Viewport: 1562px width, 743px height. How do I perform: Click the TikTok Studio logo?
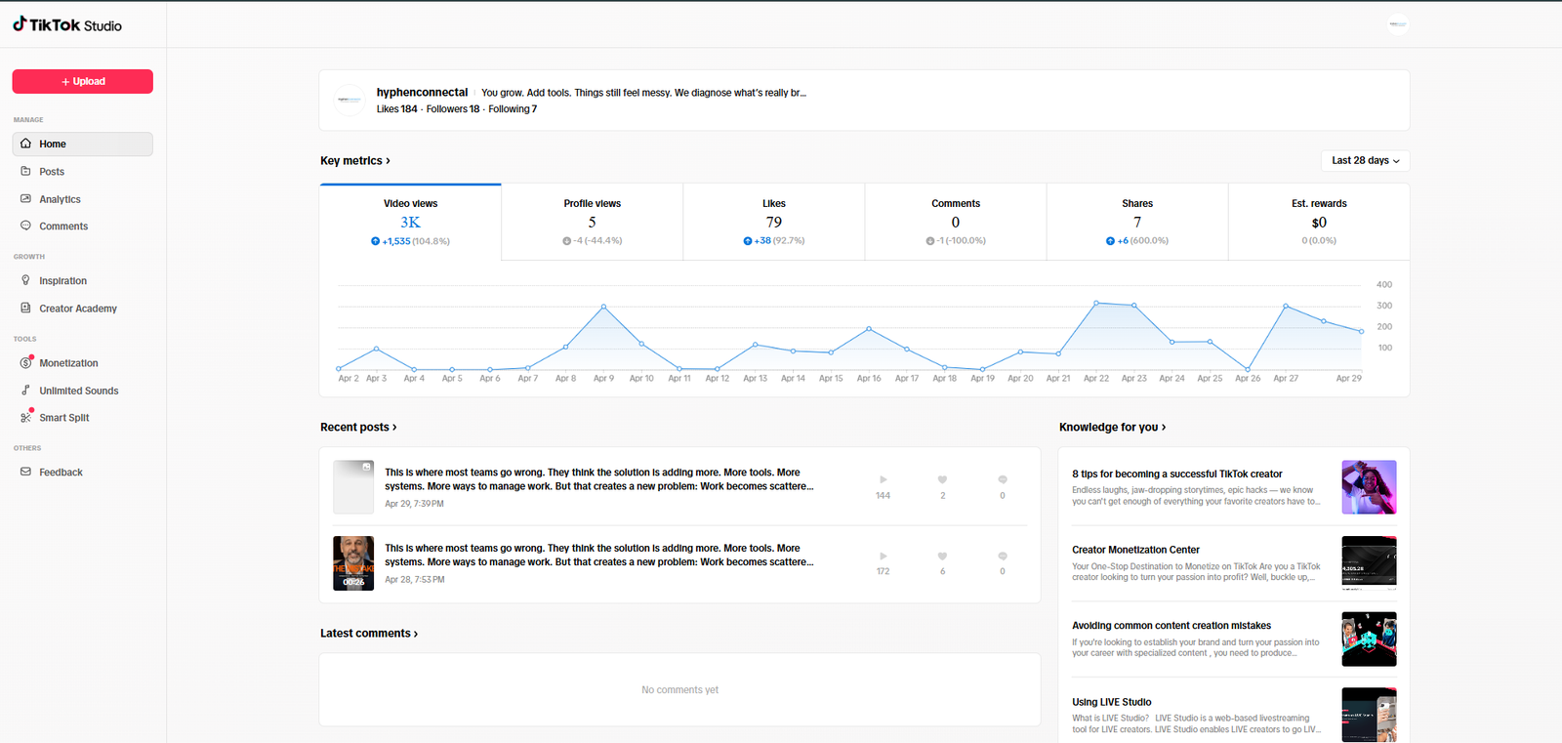(x=67, y=25)
